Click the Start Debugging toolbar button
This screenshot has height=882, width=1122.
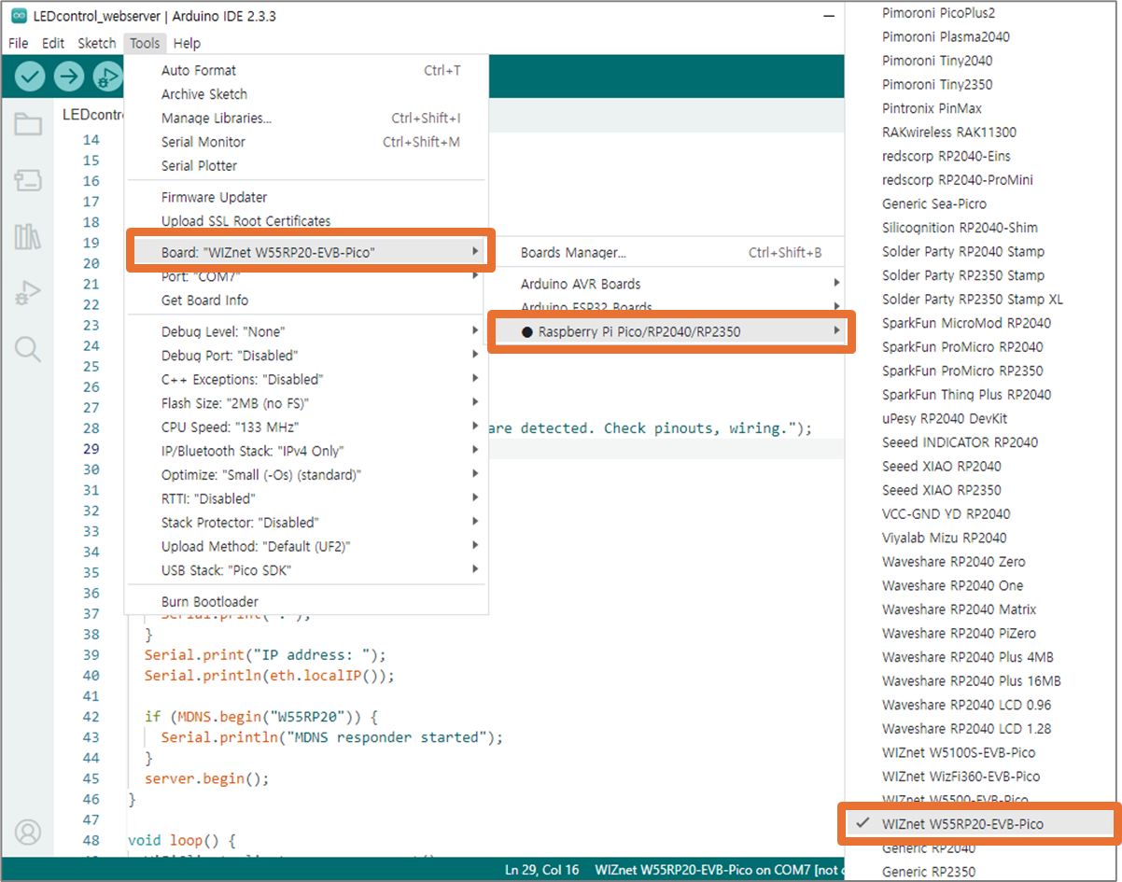[x=107, y=77]
